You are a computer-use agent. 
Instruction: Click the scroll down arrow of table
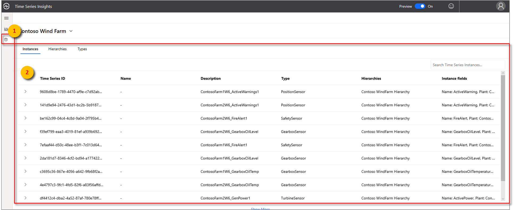pos(503,199)
